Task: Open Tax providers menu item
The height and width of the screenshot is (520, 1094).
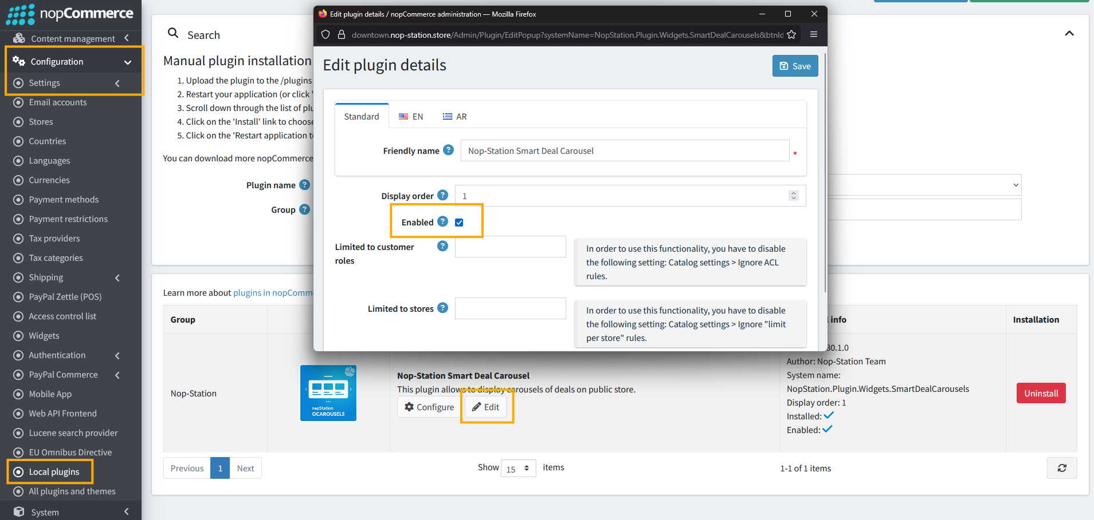Action: [x=54, y=239]
